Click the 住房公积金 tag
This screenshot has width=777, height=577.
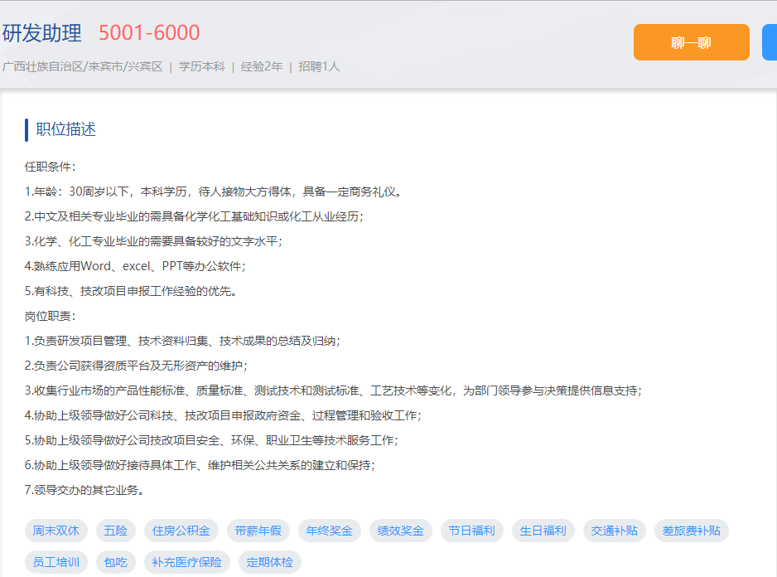pyautogui.click(x=181, y=531)
